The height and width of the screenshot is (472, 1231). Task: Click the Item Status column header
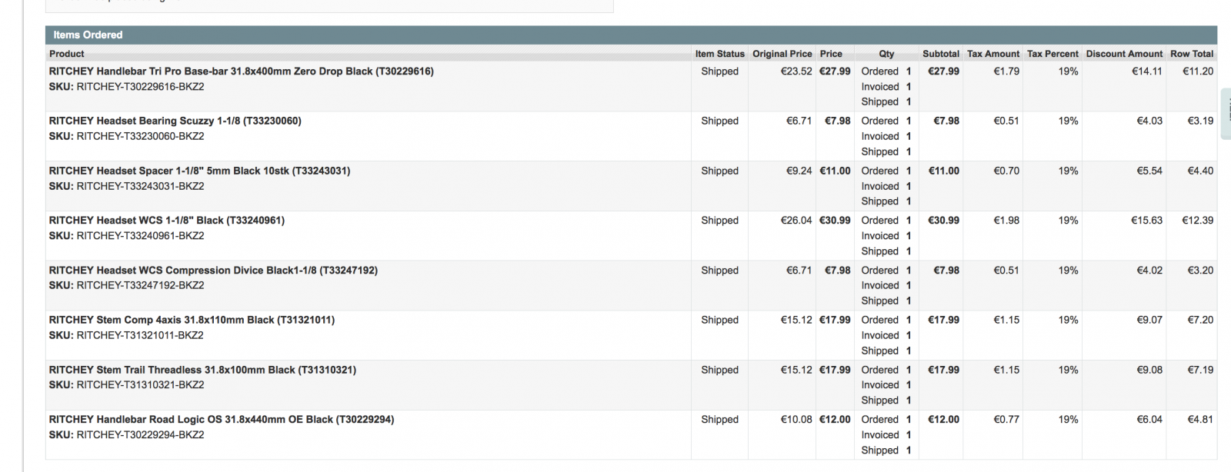pos(719,54)
